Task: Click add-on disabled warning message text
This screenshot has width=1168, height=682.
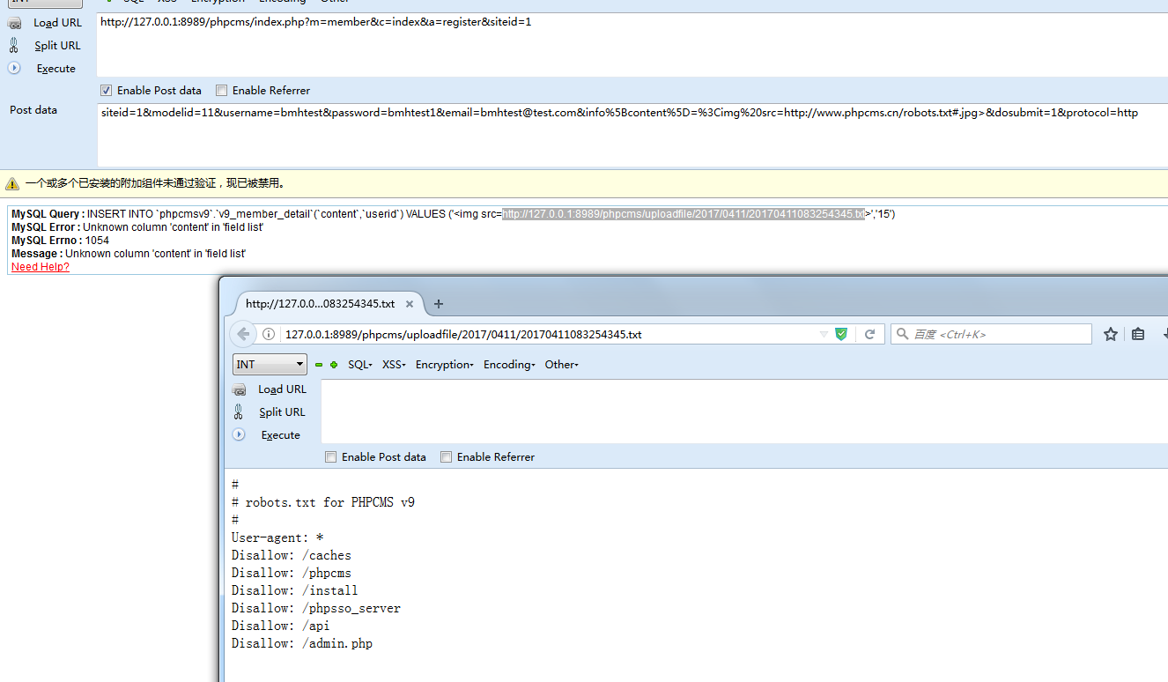Action: [155, 183]
